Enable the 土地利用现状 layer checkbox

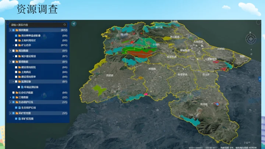pos(16,40)
